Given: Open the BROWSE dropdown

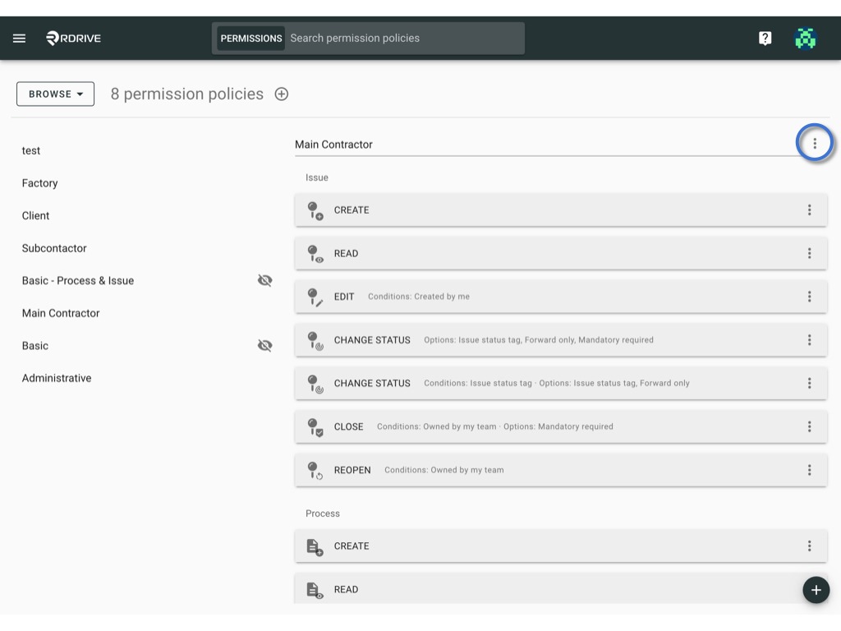Looking at the screenshot, I should click(x=55, y=94).
